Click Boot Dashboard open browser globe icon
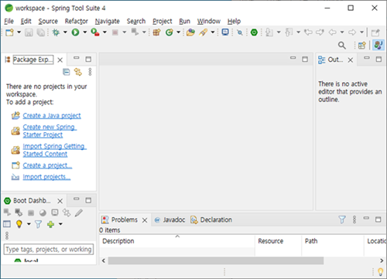This screenshot has height=279, width=387. 43,213
